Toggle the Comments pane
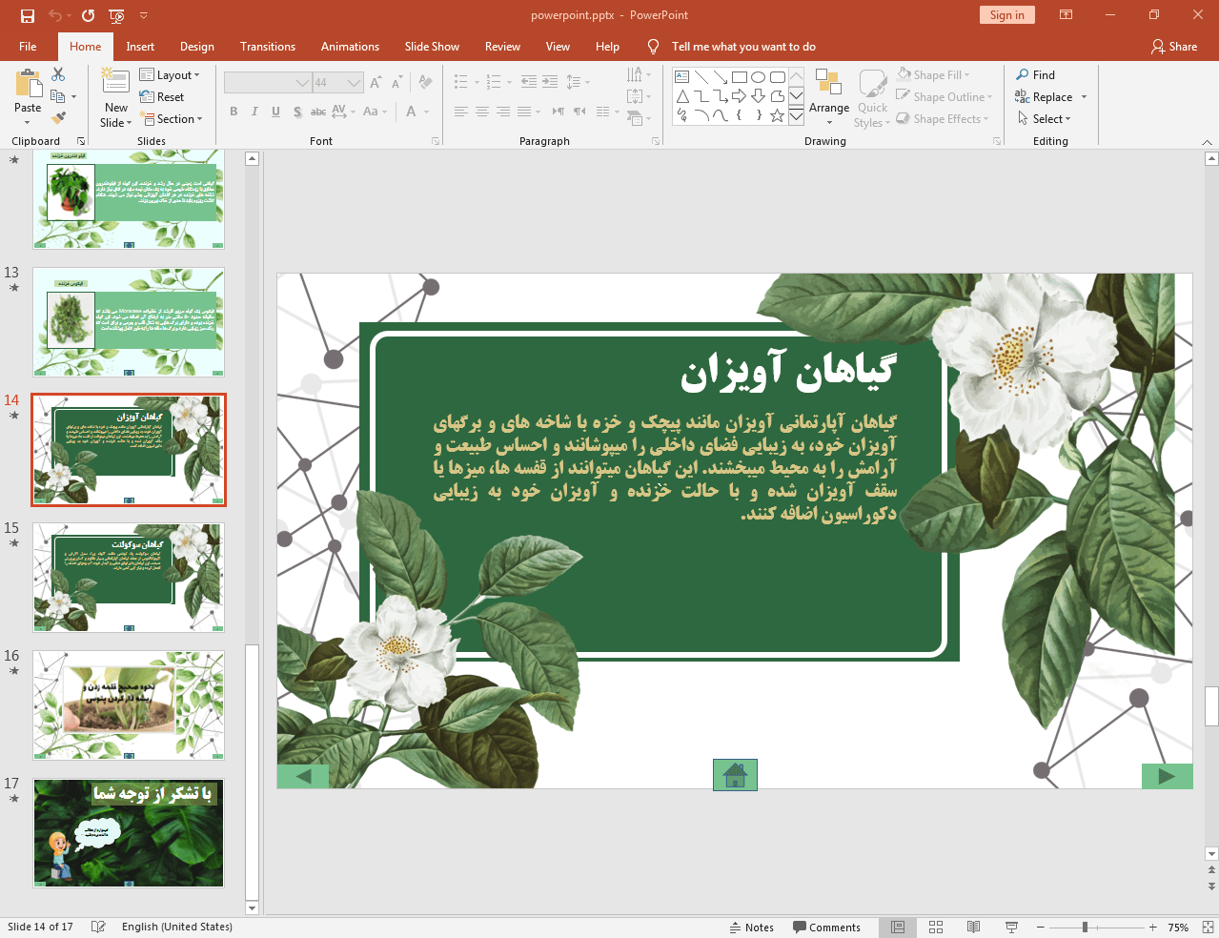 [x=827, y=927]
